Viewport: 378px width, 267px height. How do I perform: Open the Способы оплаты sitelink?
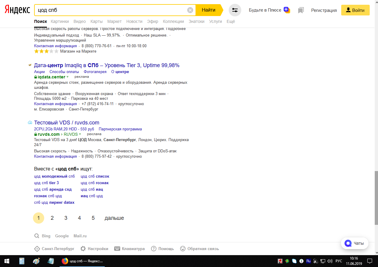pos(64,72)
